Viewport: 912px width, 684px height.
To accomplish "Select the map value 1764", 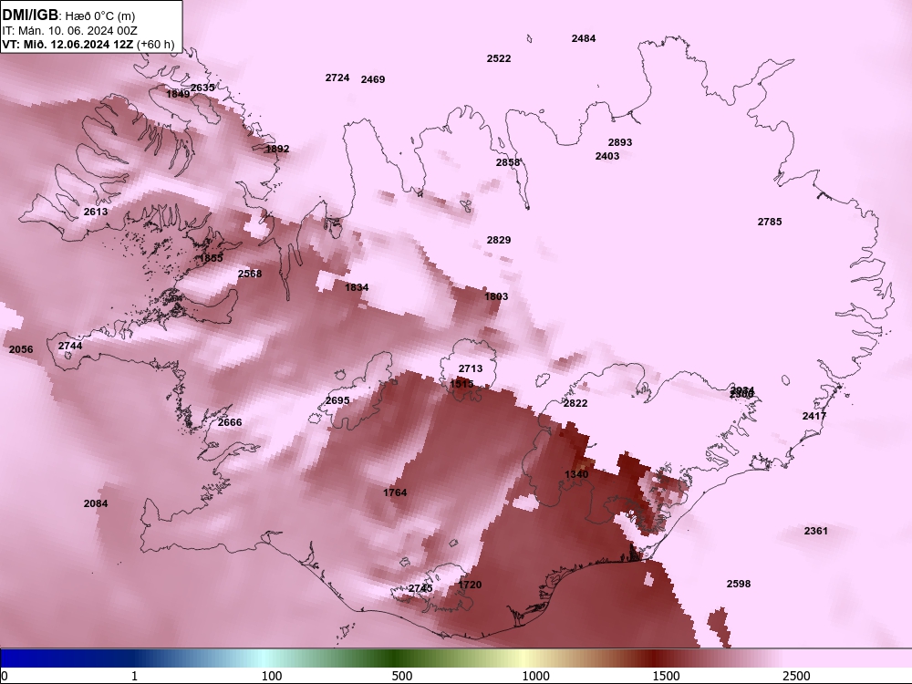I will pyautogui.click(x=395, y=492).
